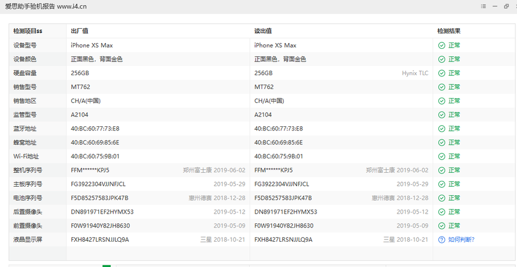Click the green check icon in 整机序列号 row

(x=442, y=171)
